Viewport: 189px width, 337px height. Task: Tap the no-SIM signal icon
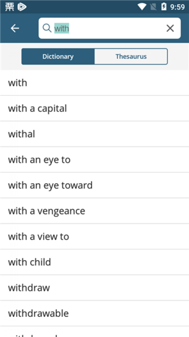[153, 7]
